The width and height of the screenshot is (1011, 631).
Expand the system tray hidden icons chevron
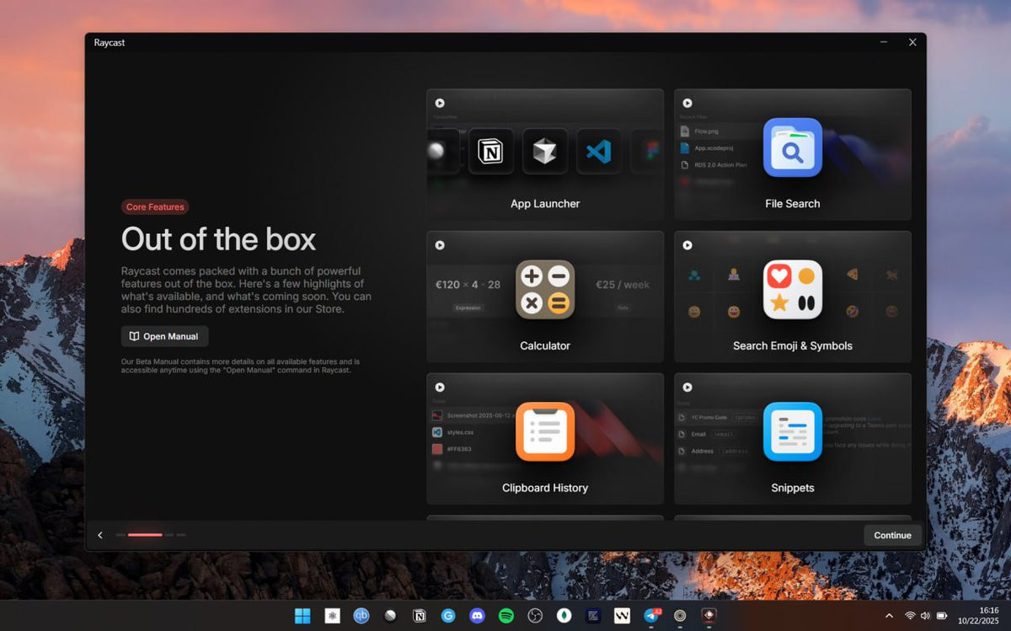point(889,616)
